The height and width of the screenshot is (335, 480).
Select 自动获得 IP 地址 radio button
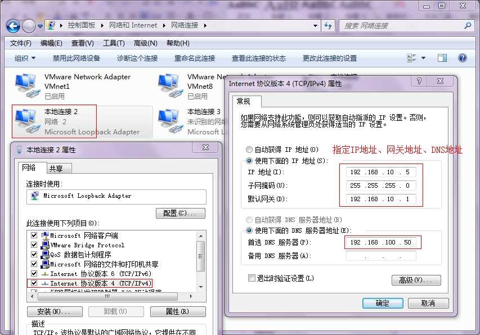pos(249,150)
